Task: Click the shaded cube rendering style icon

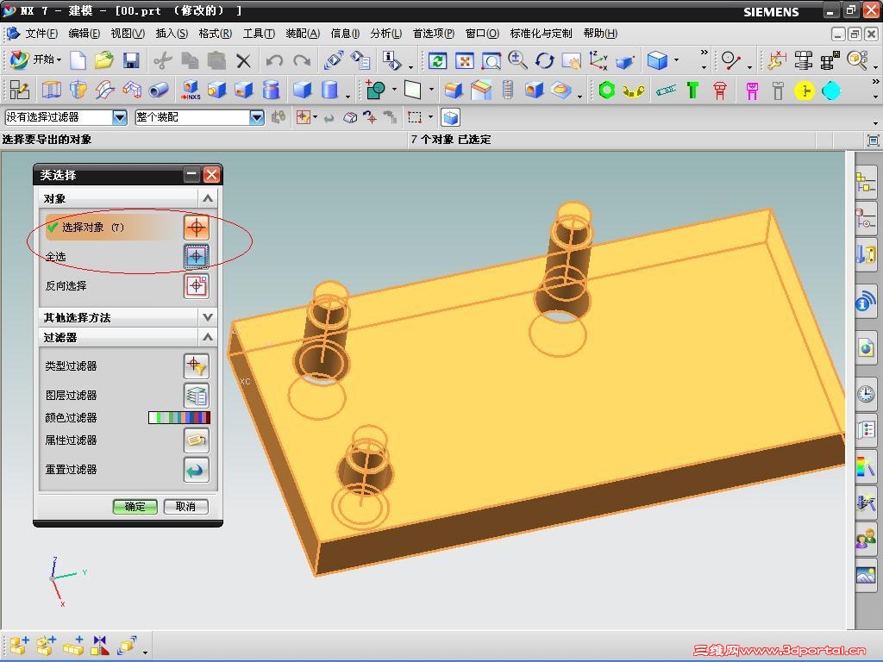Action: [x=657, y=60]
